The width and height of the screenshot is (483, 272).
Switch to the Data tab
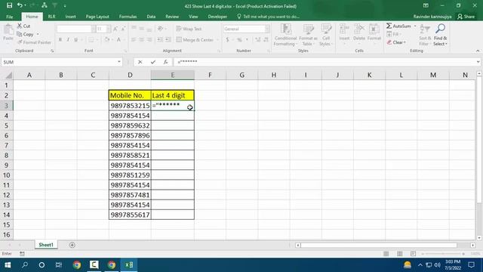tap(151, 17)
